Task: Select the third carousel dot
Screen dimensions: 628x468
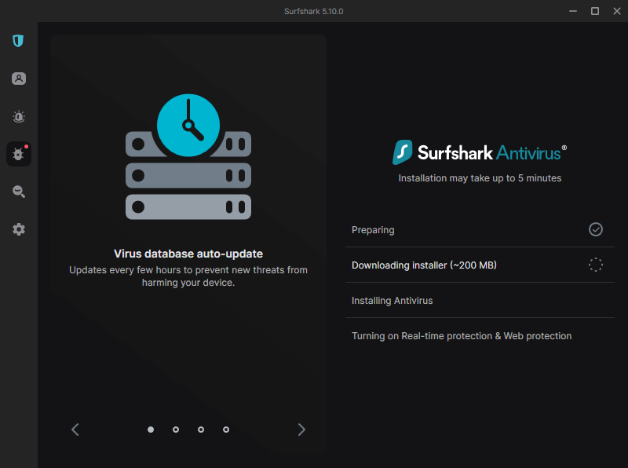Action: tap(201, 430)
